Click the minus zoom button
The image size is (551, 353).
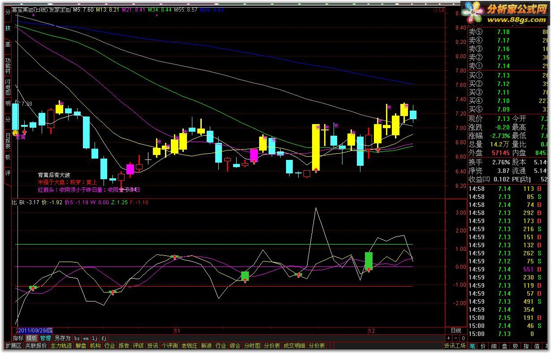tap(456, 338)
